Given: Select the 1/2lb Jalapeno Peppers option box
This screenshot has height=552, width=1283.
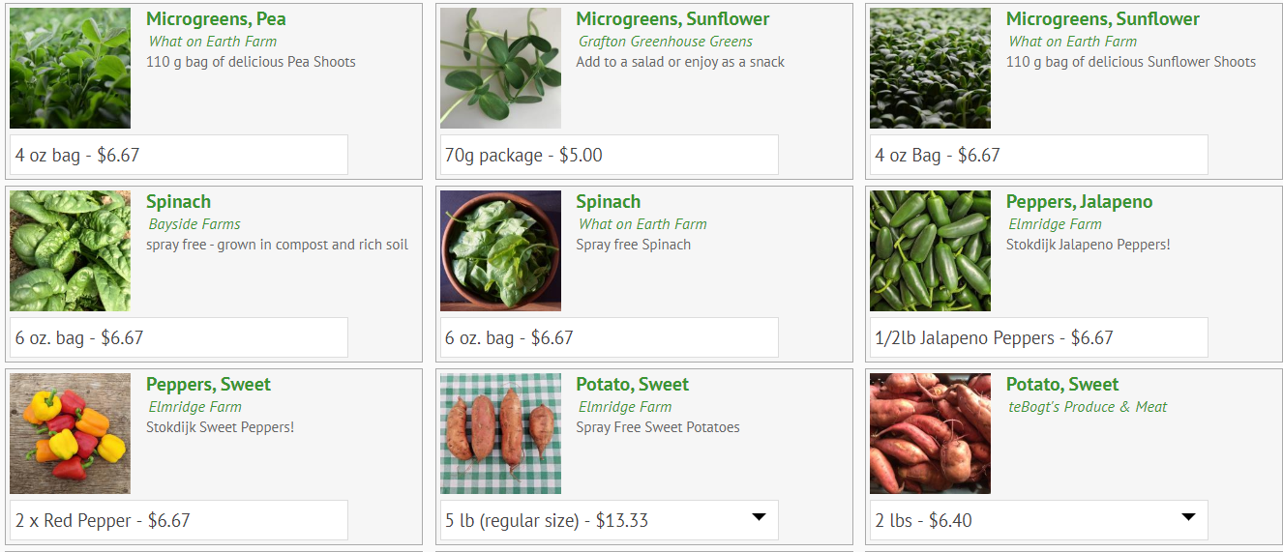Looking at the screenshot, I should 1038,337.
